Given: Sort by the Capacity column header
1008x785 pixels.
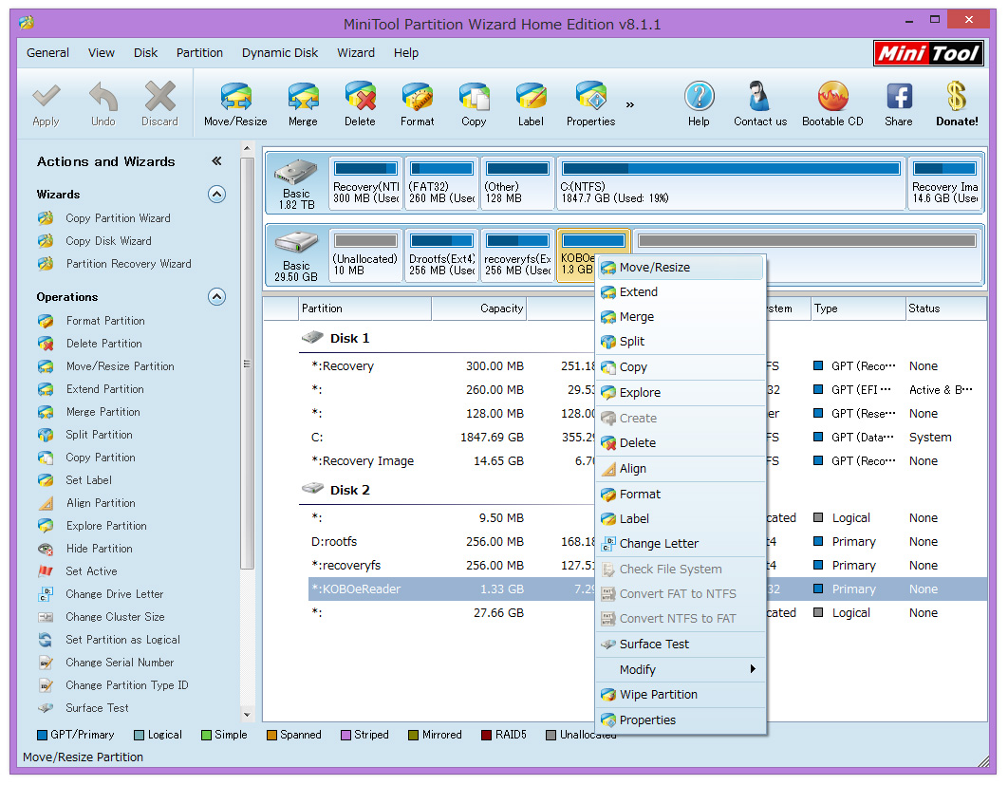Looking at the screenshot, I should pyautogui.click(x=479, y=308).
